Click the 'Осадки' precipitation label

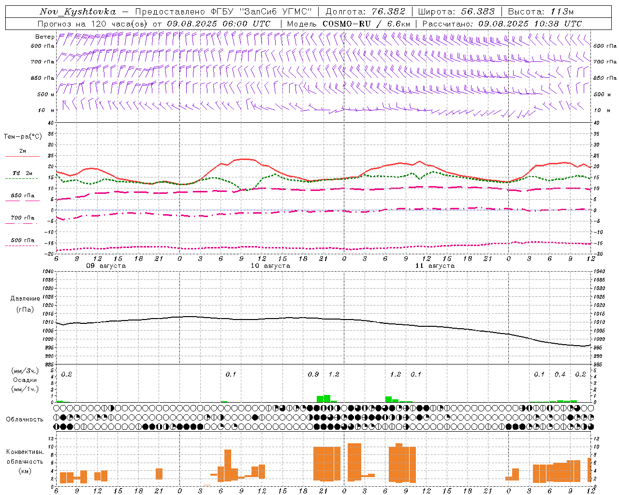pyautogui.click(x=25, y=380)
